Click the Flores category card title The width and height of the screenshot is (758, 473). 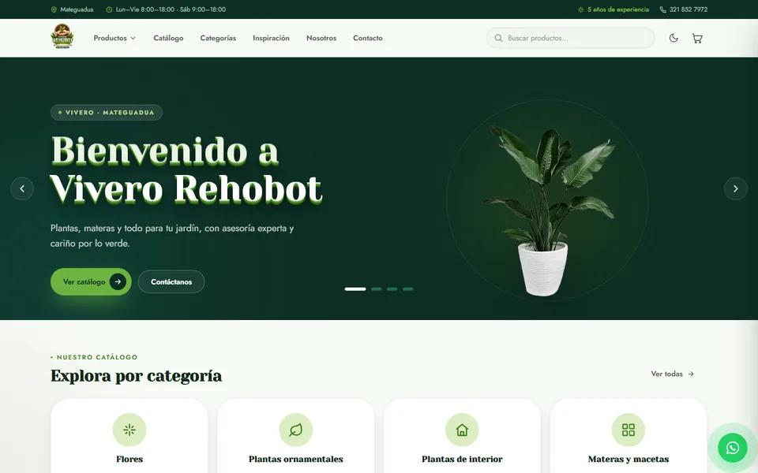pos(129,459)
